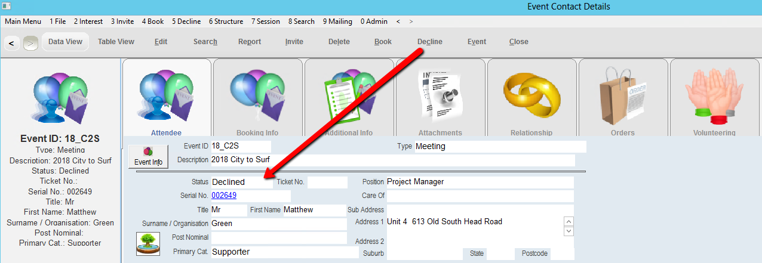Click the Report toolbar button
The height and width of the screenshot is (263, 762).
pyautogui.click(x=250, y=42)
